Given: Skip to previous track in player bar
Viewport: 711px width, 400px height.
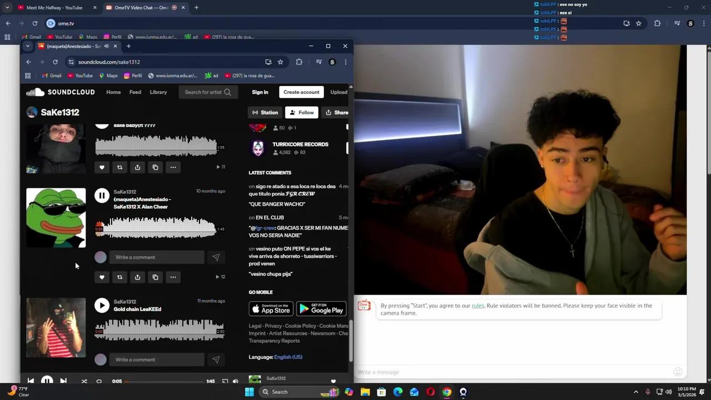Looking at the screenshot, I should pyautogui.click(x=31, y=381).
